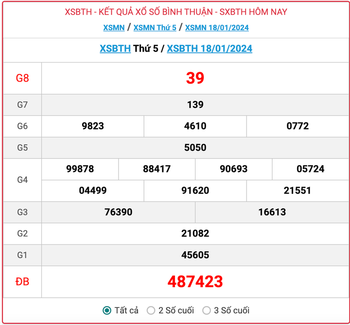Click the G8 prize number 39
Screen dimensions: 350x325
(195, 78)
